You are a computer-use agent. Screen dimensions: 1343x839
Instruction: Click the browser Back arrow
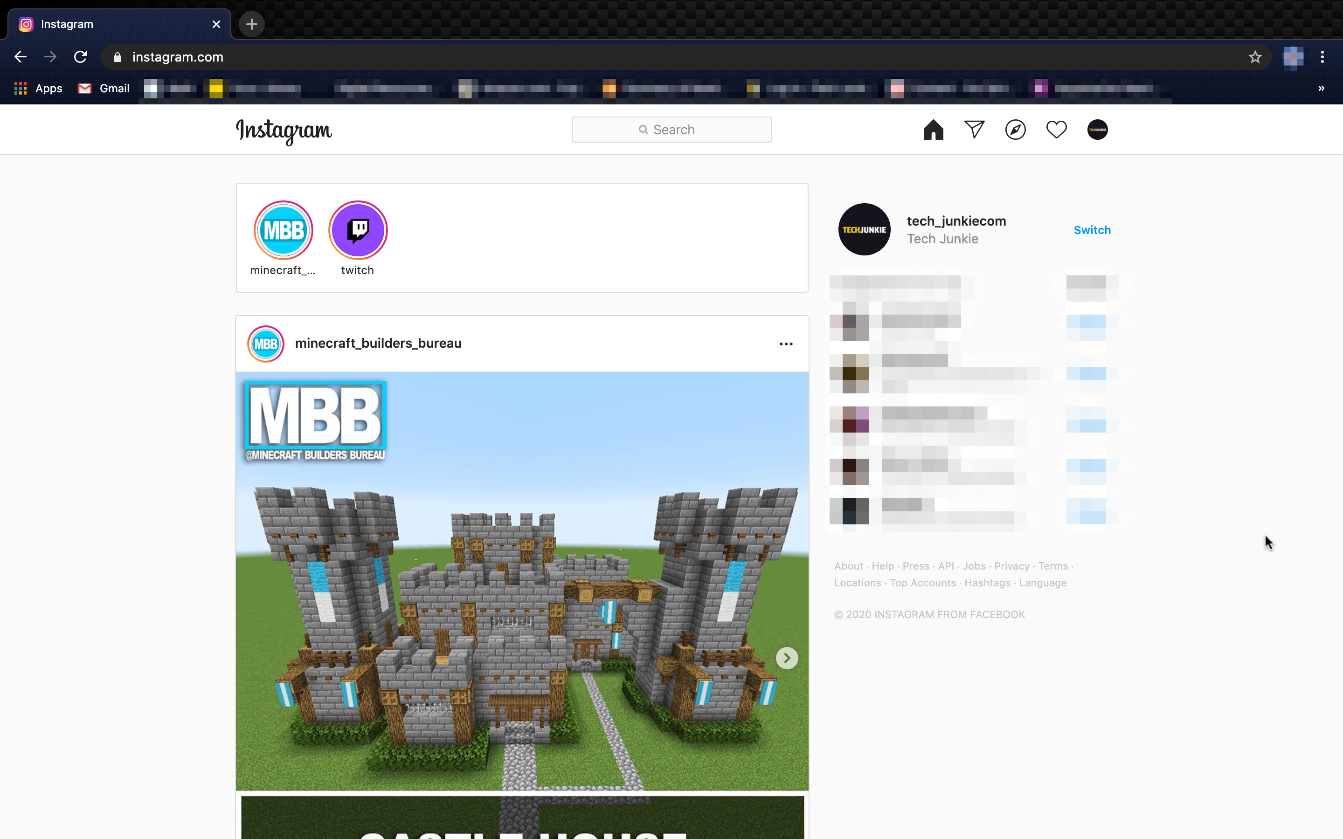click(x=21, y=56)
